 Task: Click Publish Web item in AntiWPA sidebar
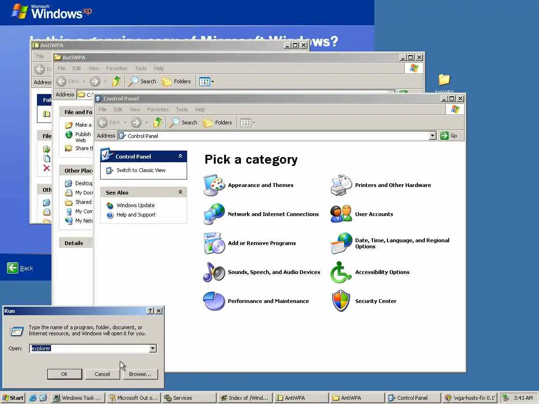[83, 137]
